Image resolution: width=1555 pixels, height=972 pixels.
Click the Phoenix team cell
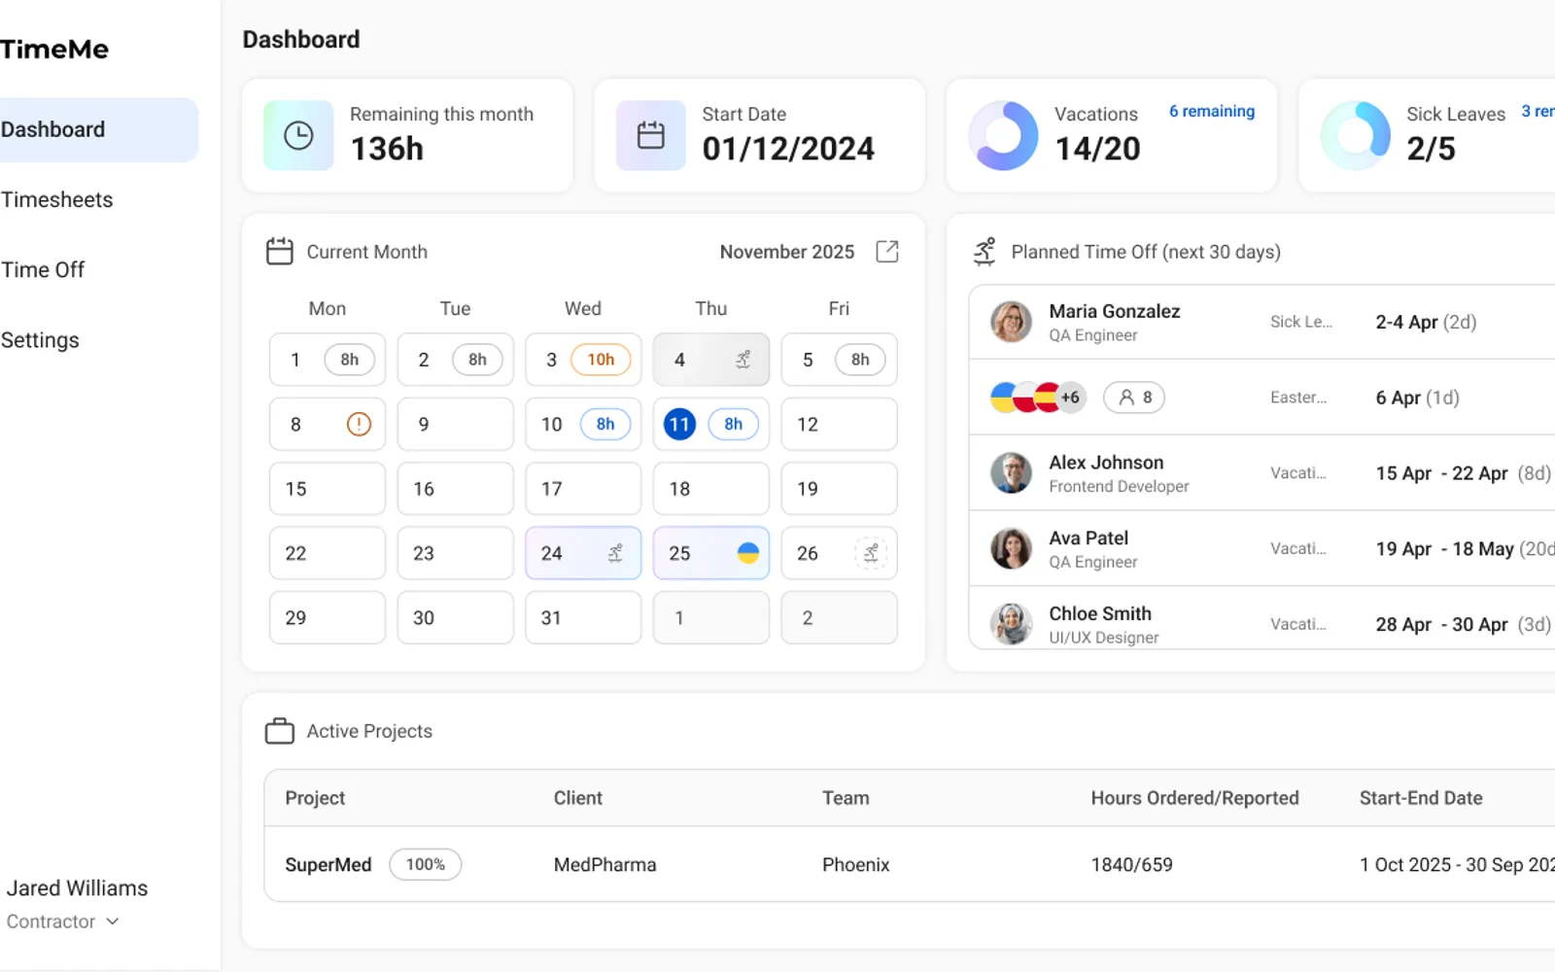(855, 864)
